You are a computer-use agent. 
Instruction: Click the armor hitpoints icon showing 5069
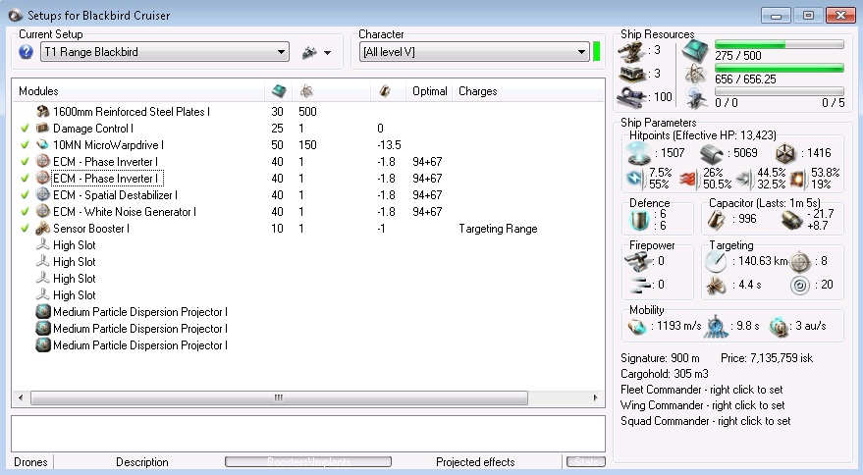tap(711, 154)
